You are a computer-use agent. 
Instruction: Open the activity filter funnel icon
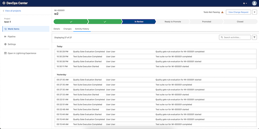[x=254, y=37]
